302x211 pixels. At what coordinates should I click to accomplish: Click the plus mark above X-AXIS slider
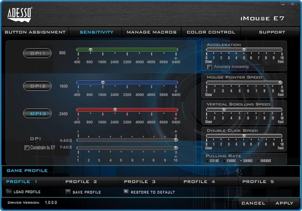[176, 131]
